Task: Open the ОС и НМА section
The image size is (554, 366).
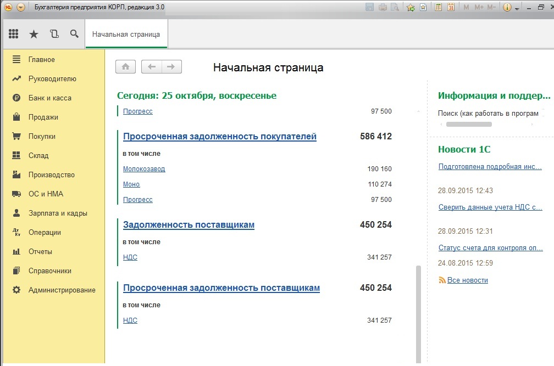Action: pos(46,194)
